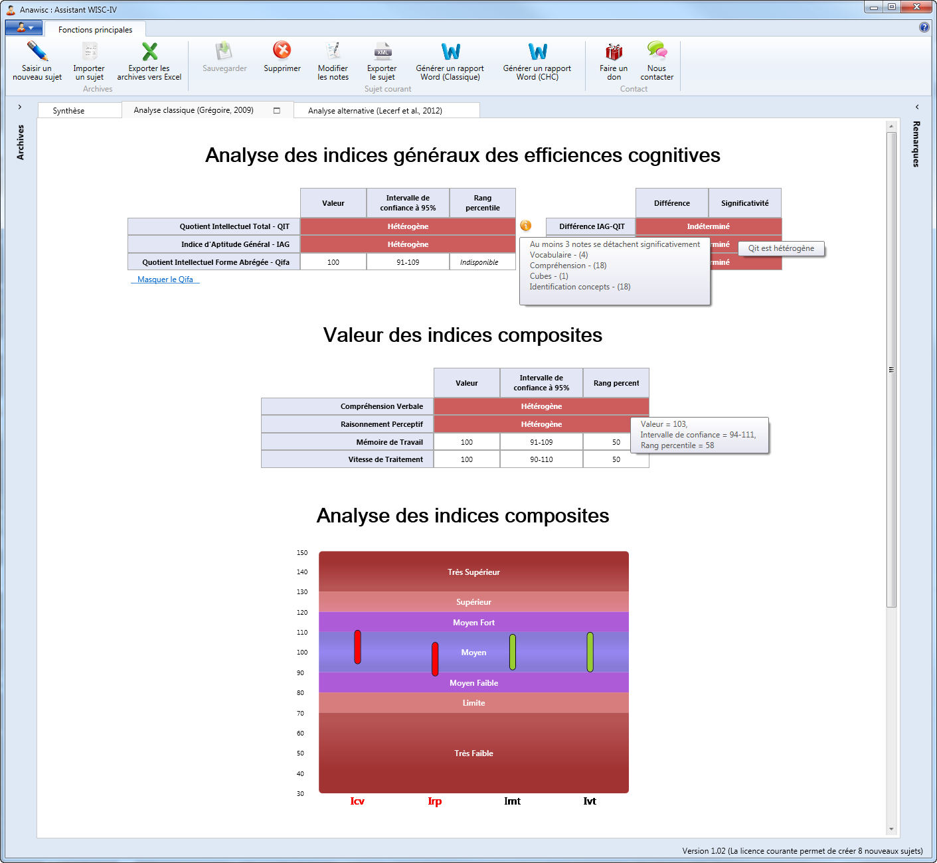Click the Faire un don gift icon
The height and width of the screenshot is (863, 937).
tap(614, 52)
